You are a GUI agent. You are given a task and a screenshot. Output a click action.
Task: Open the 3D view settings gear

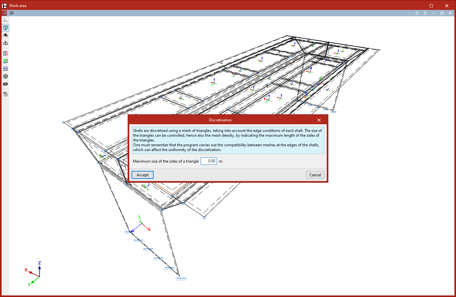(5, 94)
